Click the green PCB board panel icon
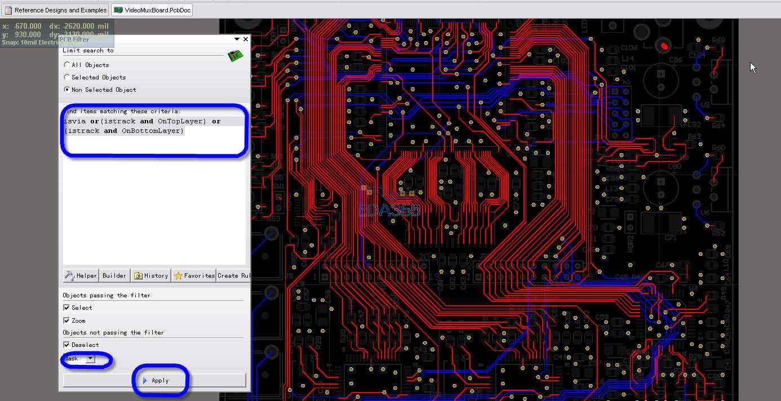 pyautogui.click(x=234, y=56)
